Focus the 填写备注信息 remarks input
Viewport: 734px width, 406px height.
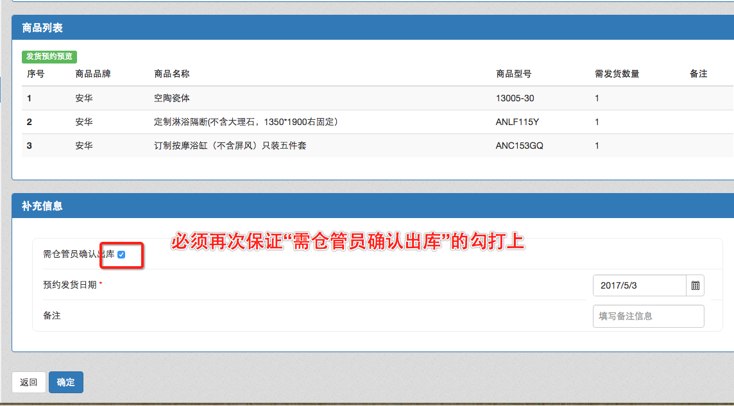[x=648, y=316]
